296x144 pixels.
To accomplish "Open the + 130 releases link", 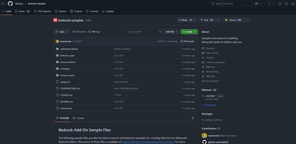I will coord(209,105).
